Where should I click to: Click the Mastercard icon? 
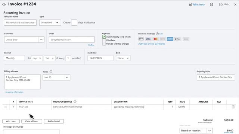point(155,39)
